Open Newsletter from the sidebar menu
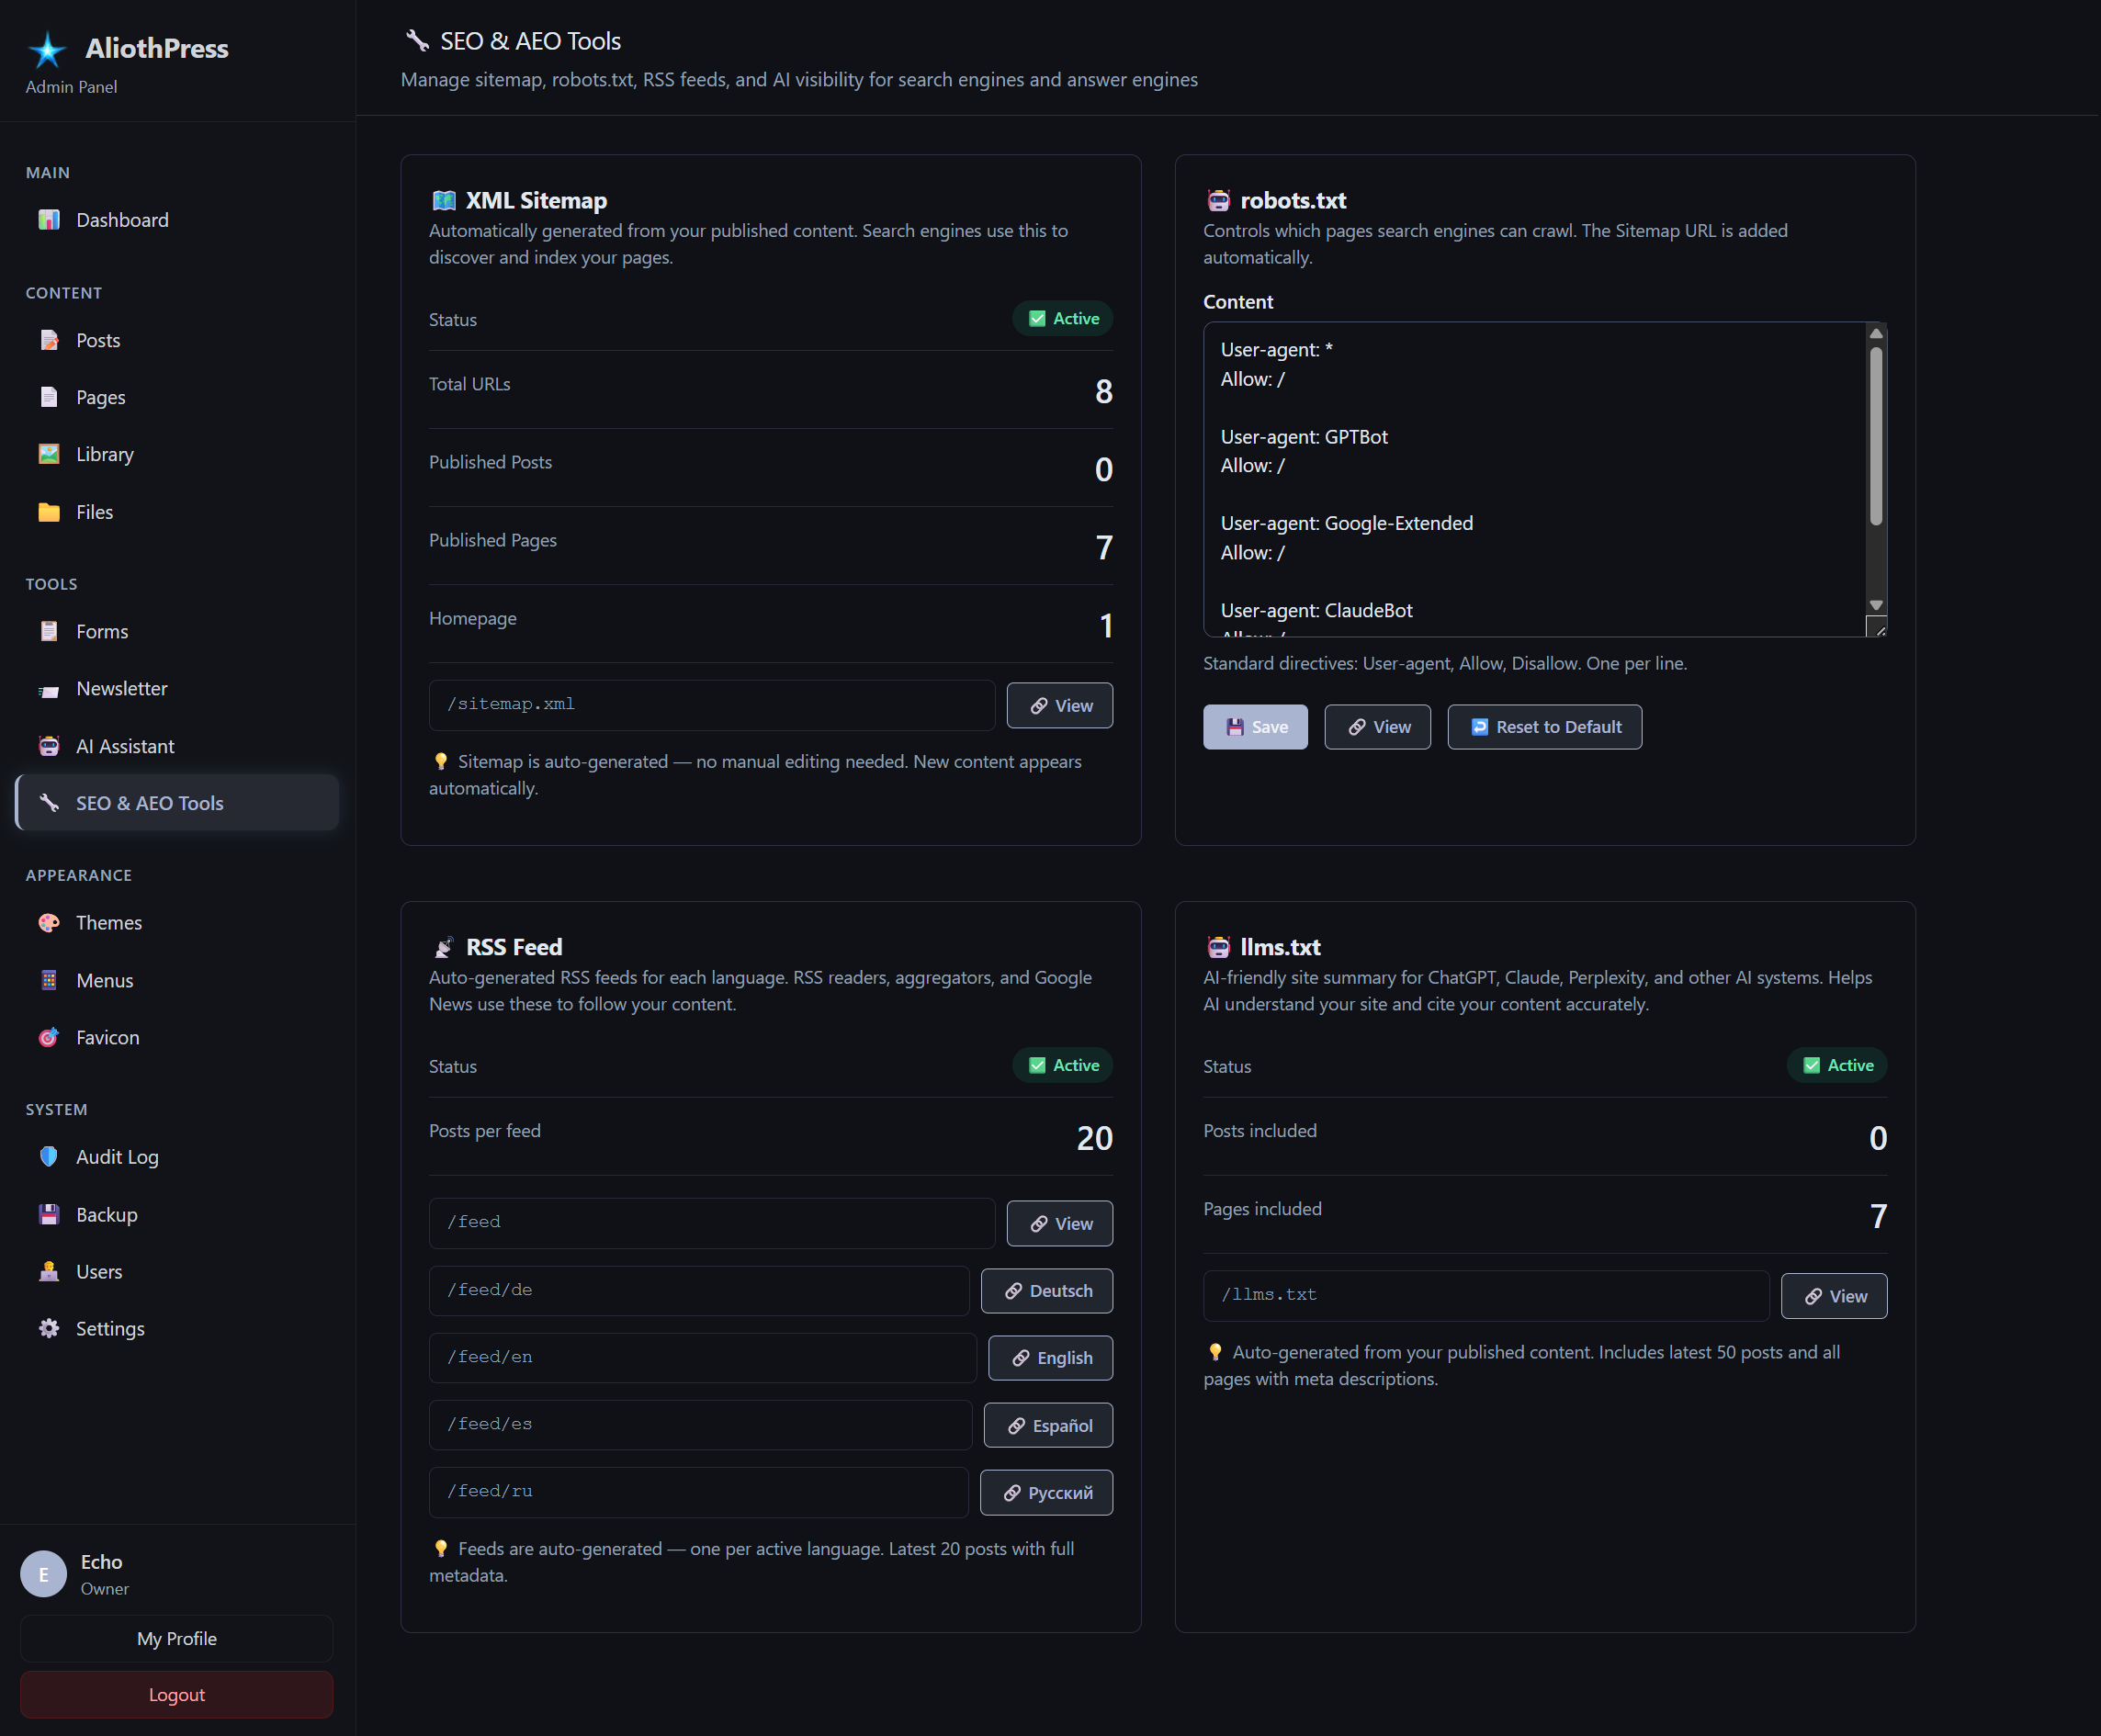The width and height of the screenshot is (2101, 1736). pyautogui.click(x=121, y=688)
